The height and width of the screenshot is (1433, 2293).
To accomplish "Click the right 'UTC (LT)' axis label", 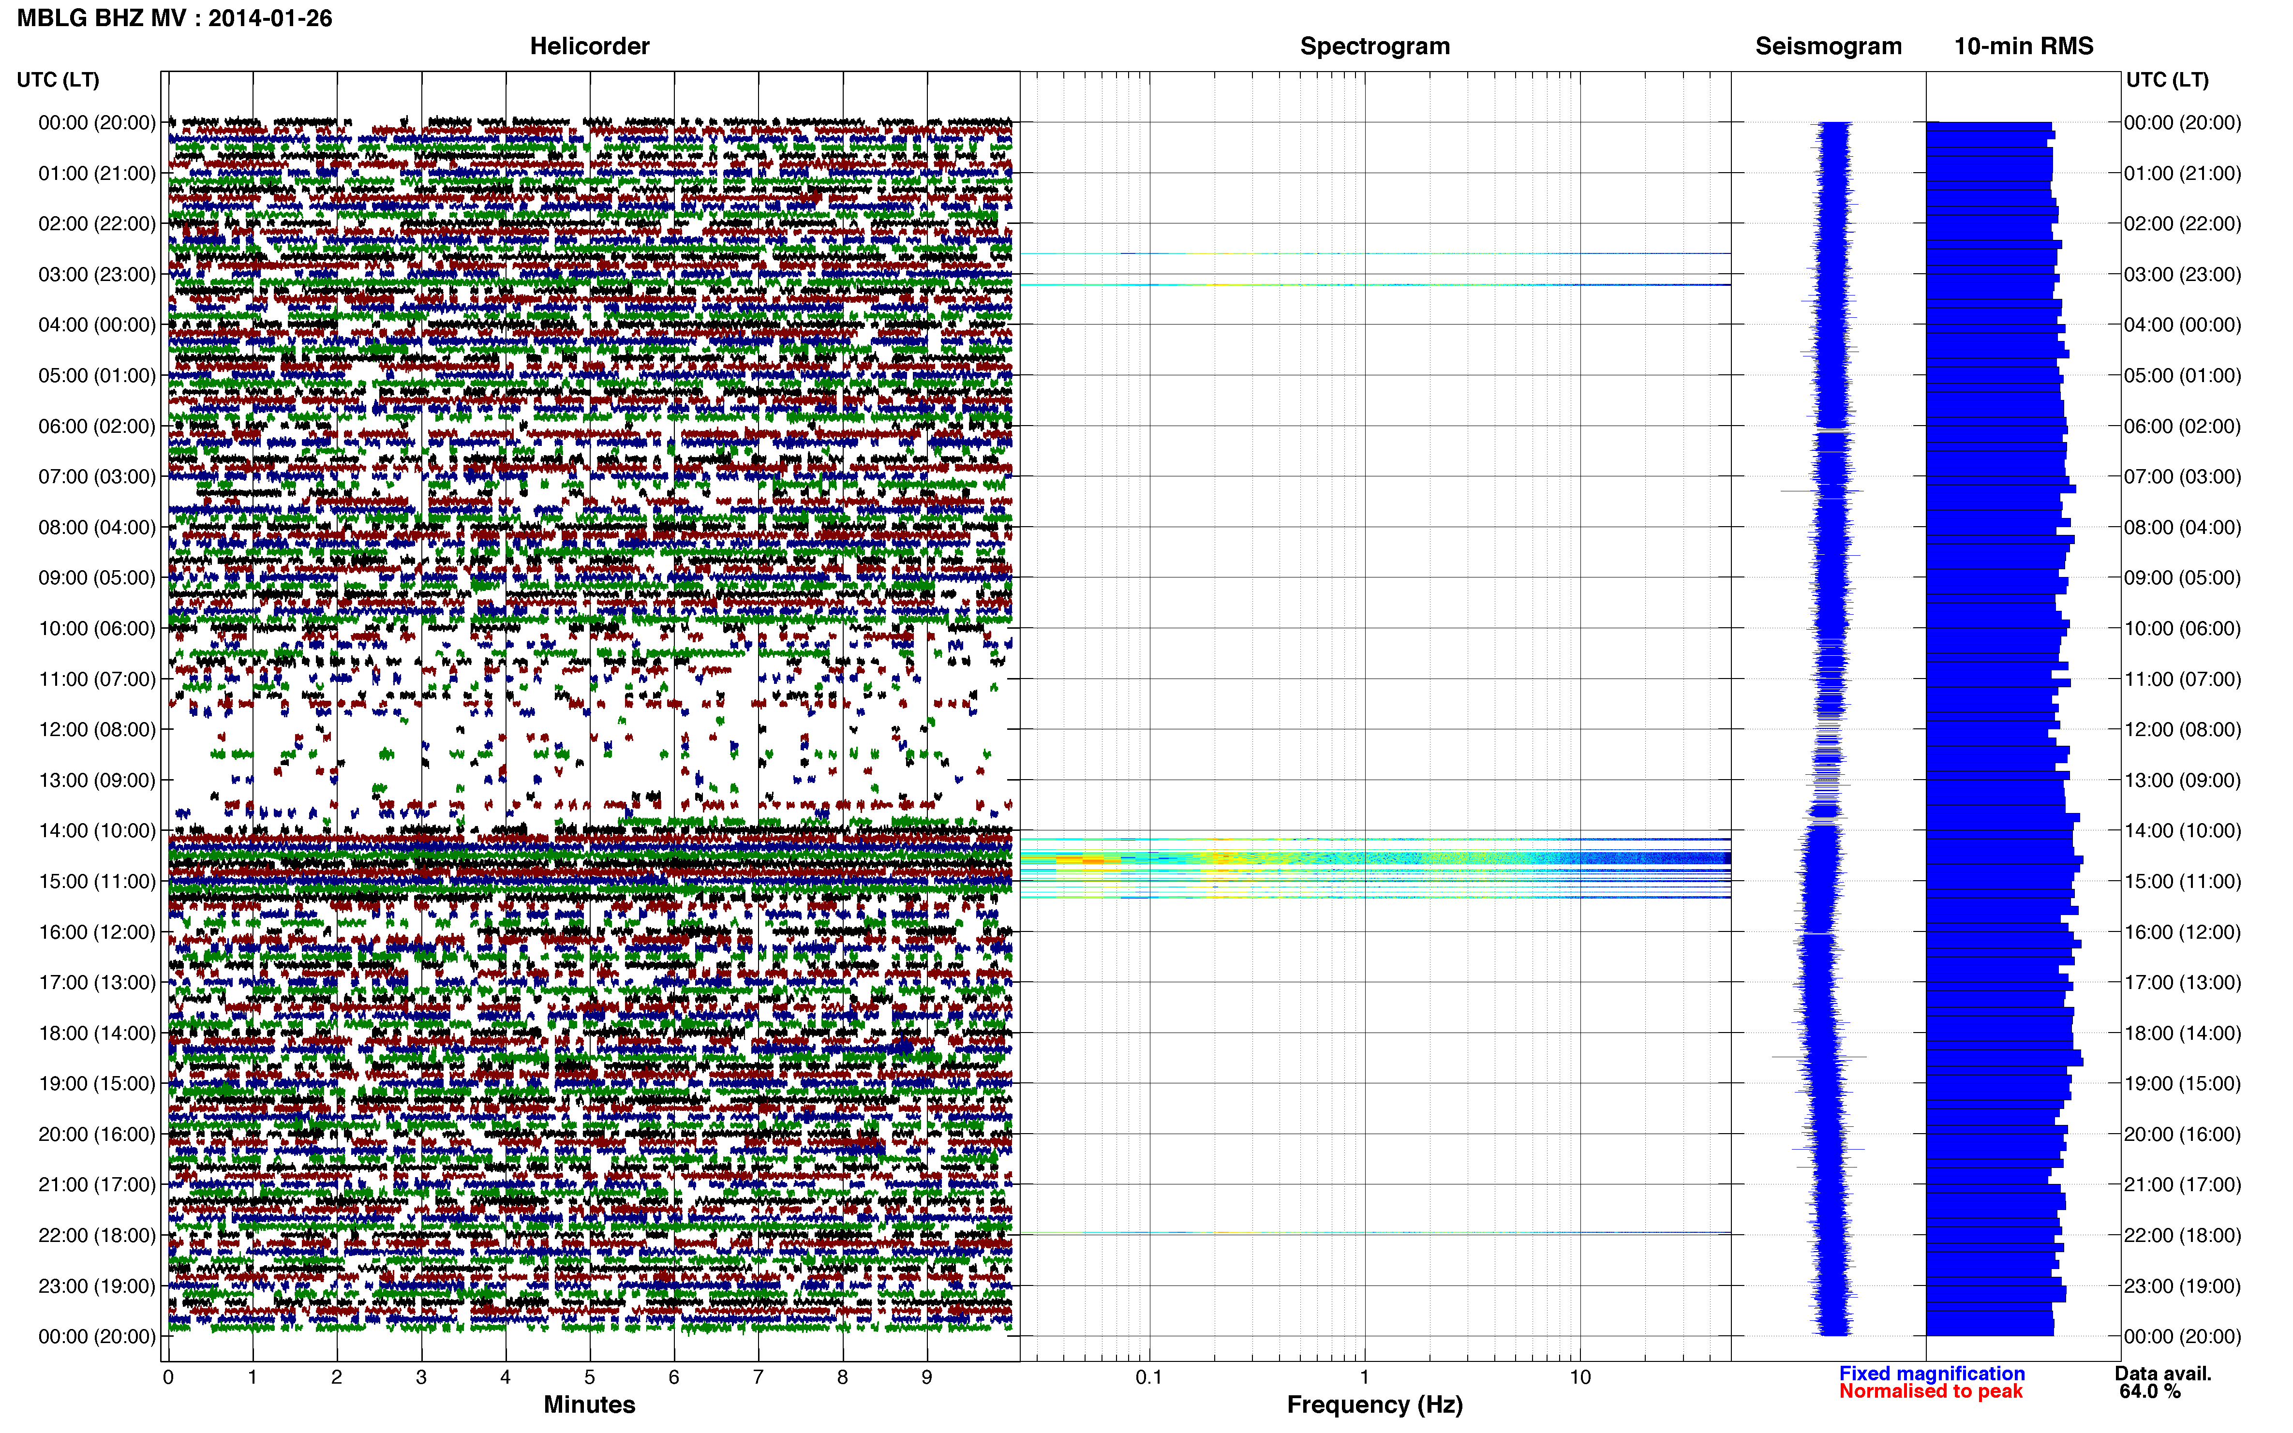I will (x=2167, y=80).
